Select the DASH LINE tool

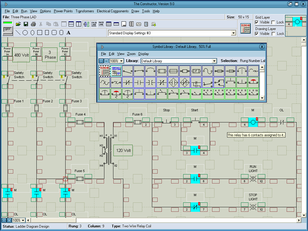point(101,24)
